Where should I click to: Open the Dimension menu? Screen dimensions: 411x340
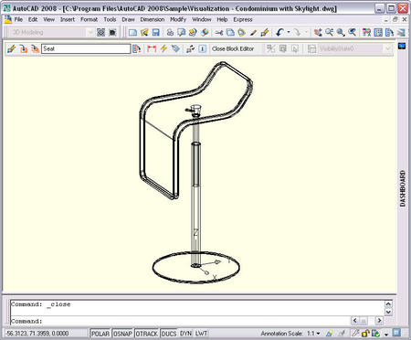[x=153, y=19]
